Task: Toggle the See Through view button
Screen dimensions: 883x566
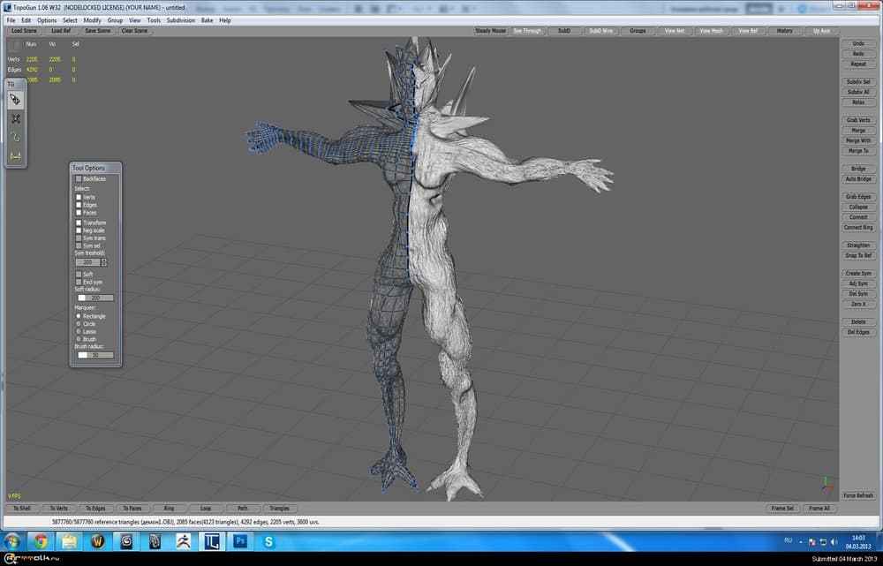Action: pyautogui.click(x=527, y=31)
